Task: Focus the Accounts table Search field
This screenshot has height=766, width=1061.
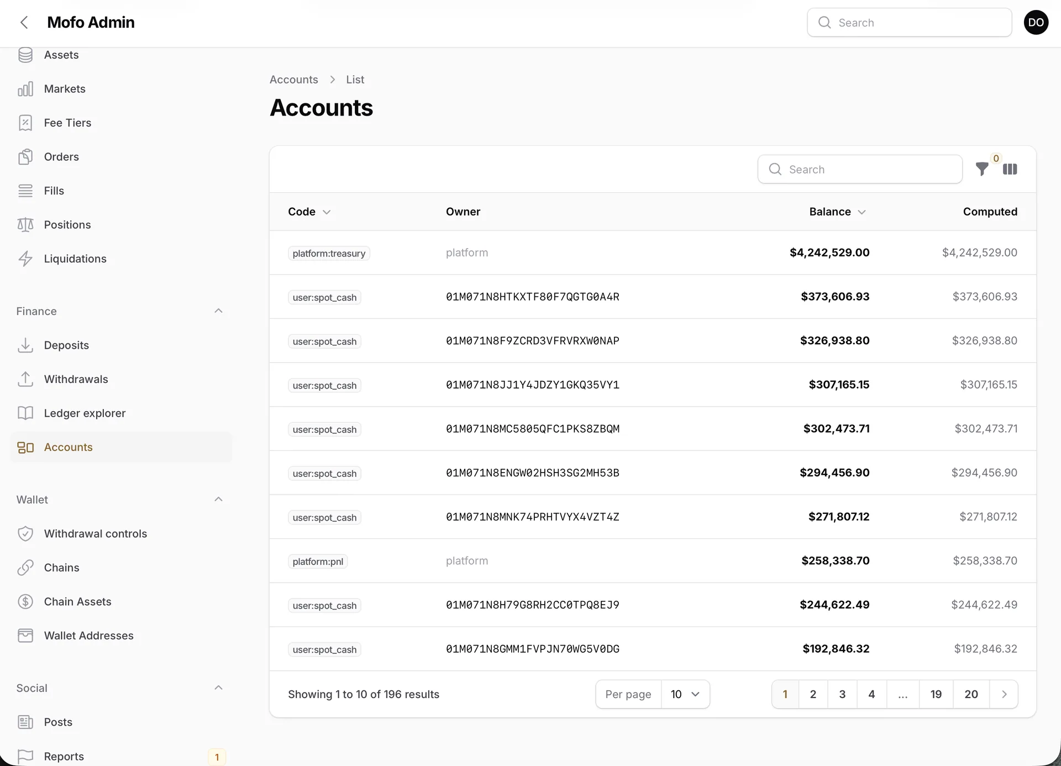Action: tap(860, 169)
